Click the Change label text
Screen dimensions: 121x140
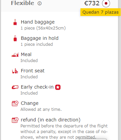(30, 103)
